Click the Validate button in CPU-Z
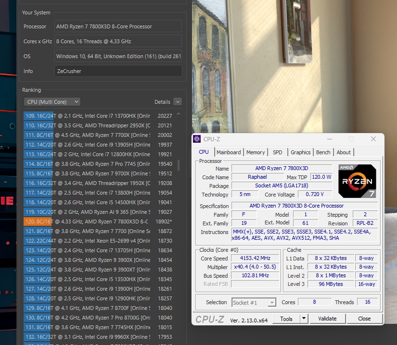 [x=327, y=319]
